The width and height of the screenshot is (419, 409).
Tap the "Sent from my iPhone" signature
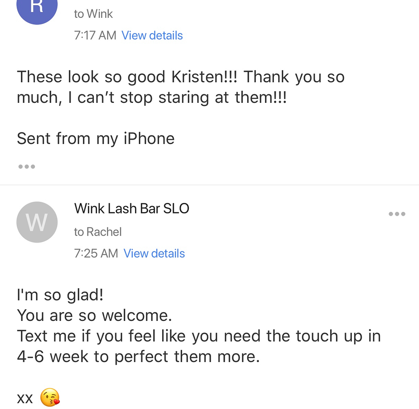pos(96,139)
